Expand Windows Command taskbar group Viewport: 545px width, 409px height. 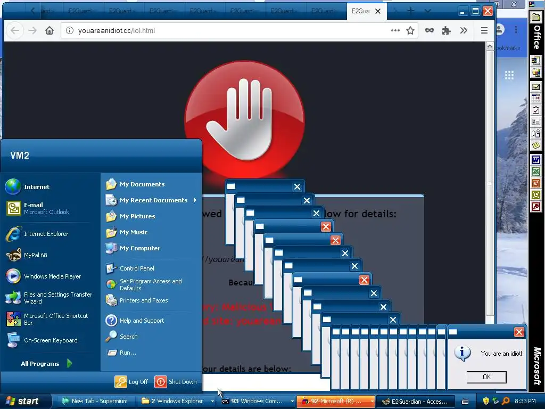click(x=292, y=401)
